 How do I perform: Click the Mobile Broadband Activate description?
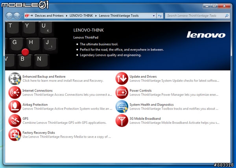coord(174,123)
